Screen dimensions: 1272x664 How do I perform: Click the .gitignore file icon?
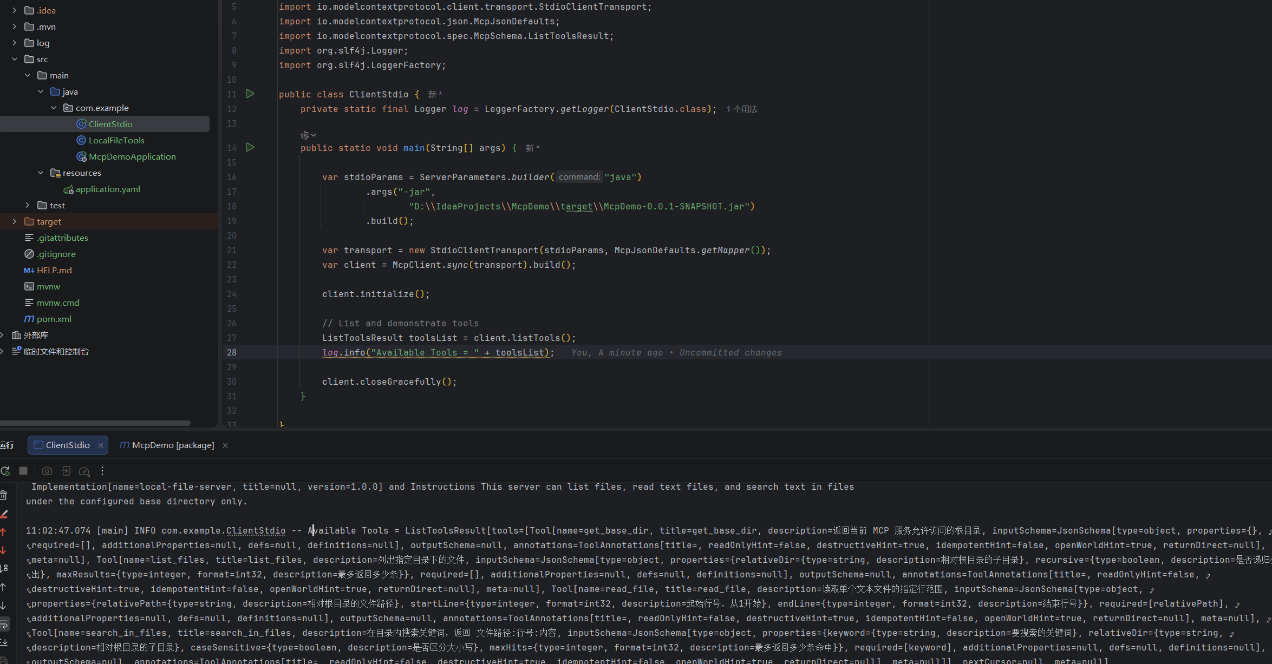[29, 254]
